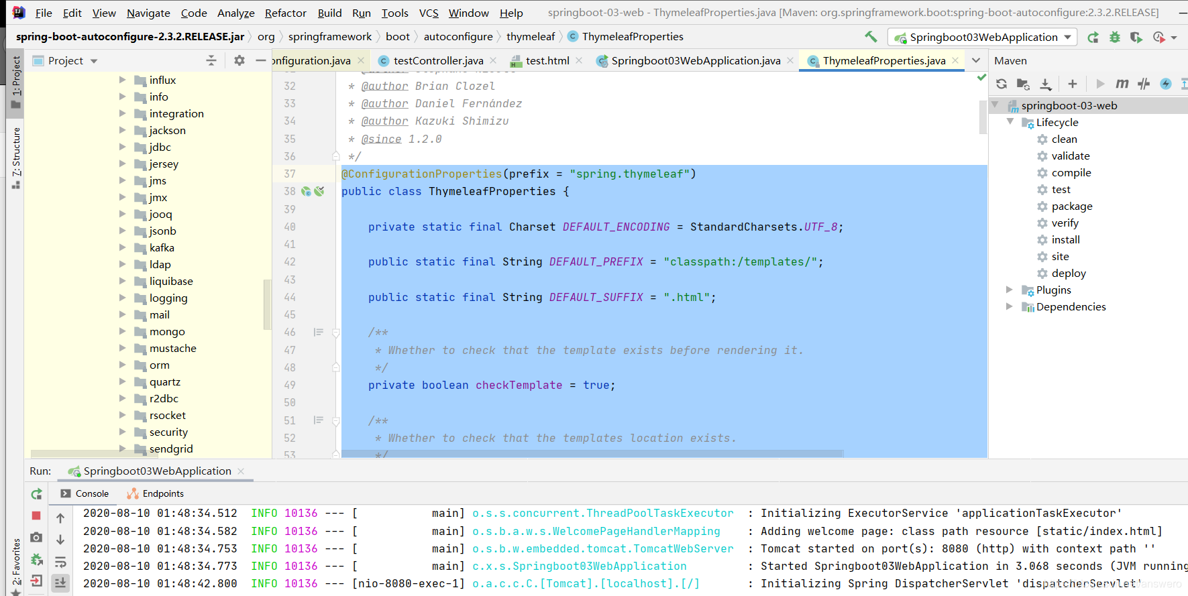The width and height of the screenshot is (1188, 596).
Task: Open run configuration dropdown Springboot03WebApplication
Action: click(983, 38)
